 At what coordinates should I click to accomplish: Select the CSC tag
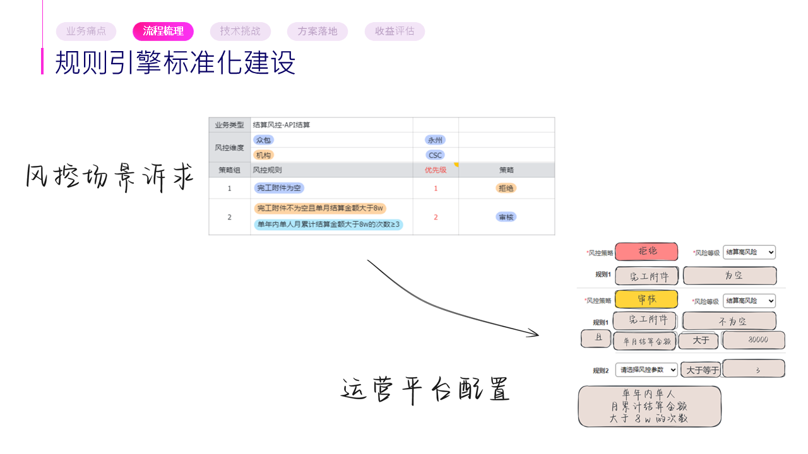pyautogui.click(x=435, y=155)
